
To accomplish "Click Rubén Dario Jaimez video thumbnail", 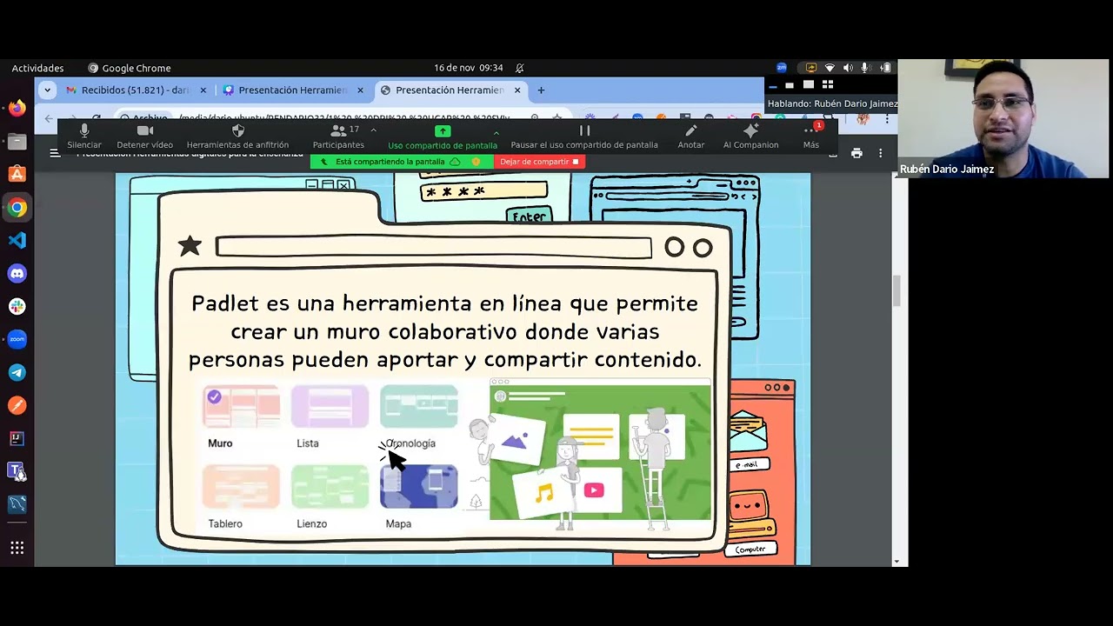I will tap(1005, 119).
